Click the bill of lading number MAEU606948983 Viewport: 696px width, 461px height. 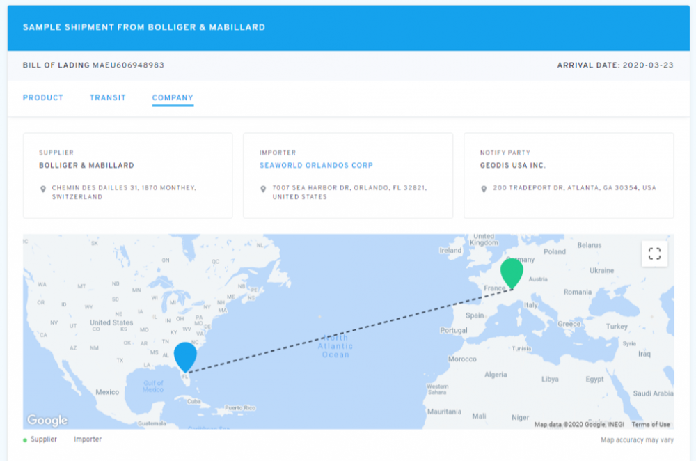pyautogui.click(x=128, y=65)
